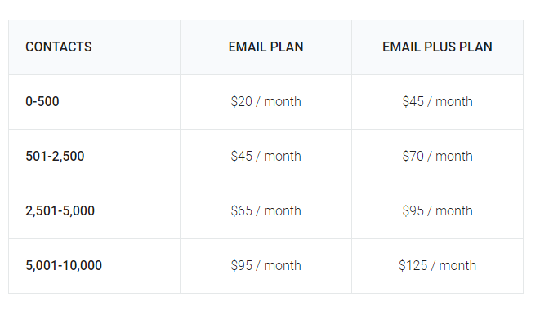Click Email Plan $45 / month for 501-2,500

266,156
